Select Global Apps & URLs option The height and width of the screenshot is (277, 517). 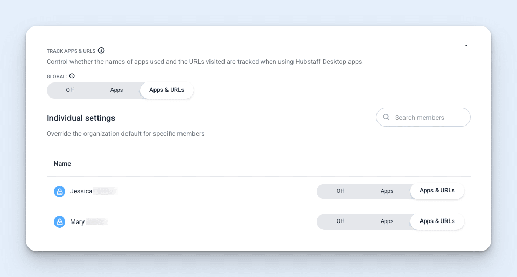click(167, 90)
